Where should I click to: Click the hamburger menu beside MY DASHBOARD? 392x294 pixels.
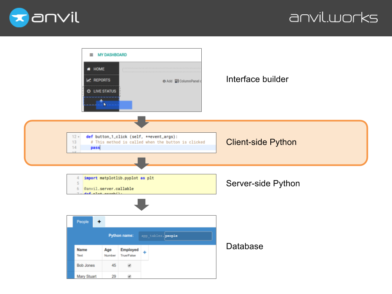coord(91,55)
